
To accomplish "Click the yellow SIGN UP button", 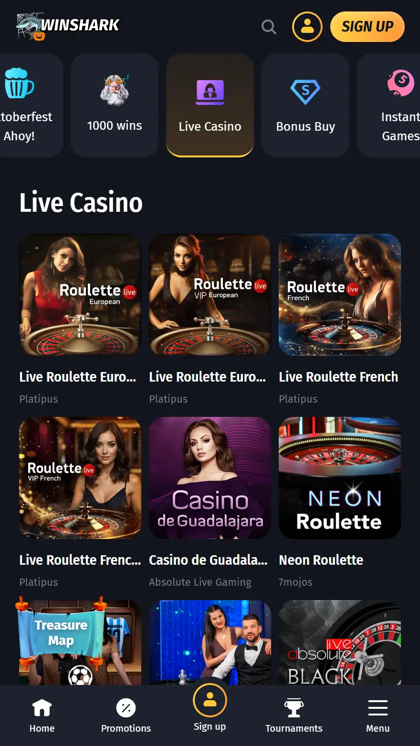I will 367,27.
